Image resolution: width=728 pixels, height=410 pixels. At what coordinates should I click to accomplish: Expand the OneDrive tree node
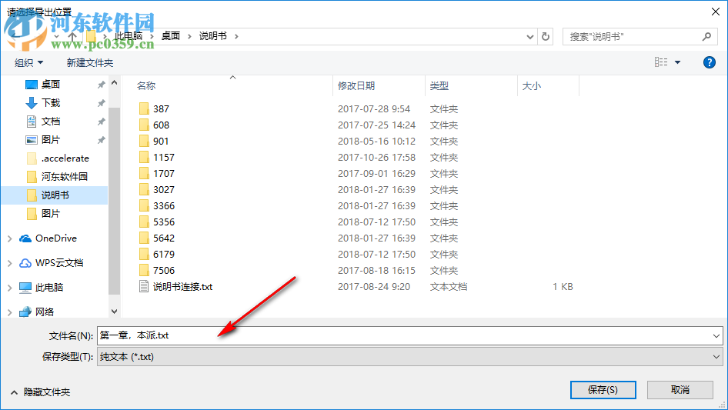pos(10,238)
